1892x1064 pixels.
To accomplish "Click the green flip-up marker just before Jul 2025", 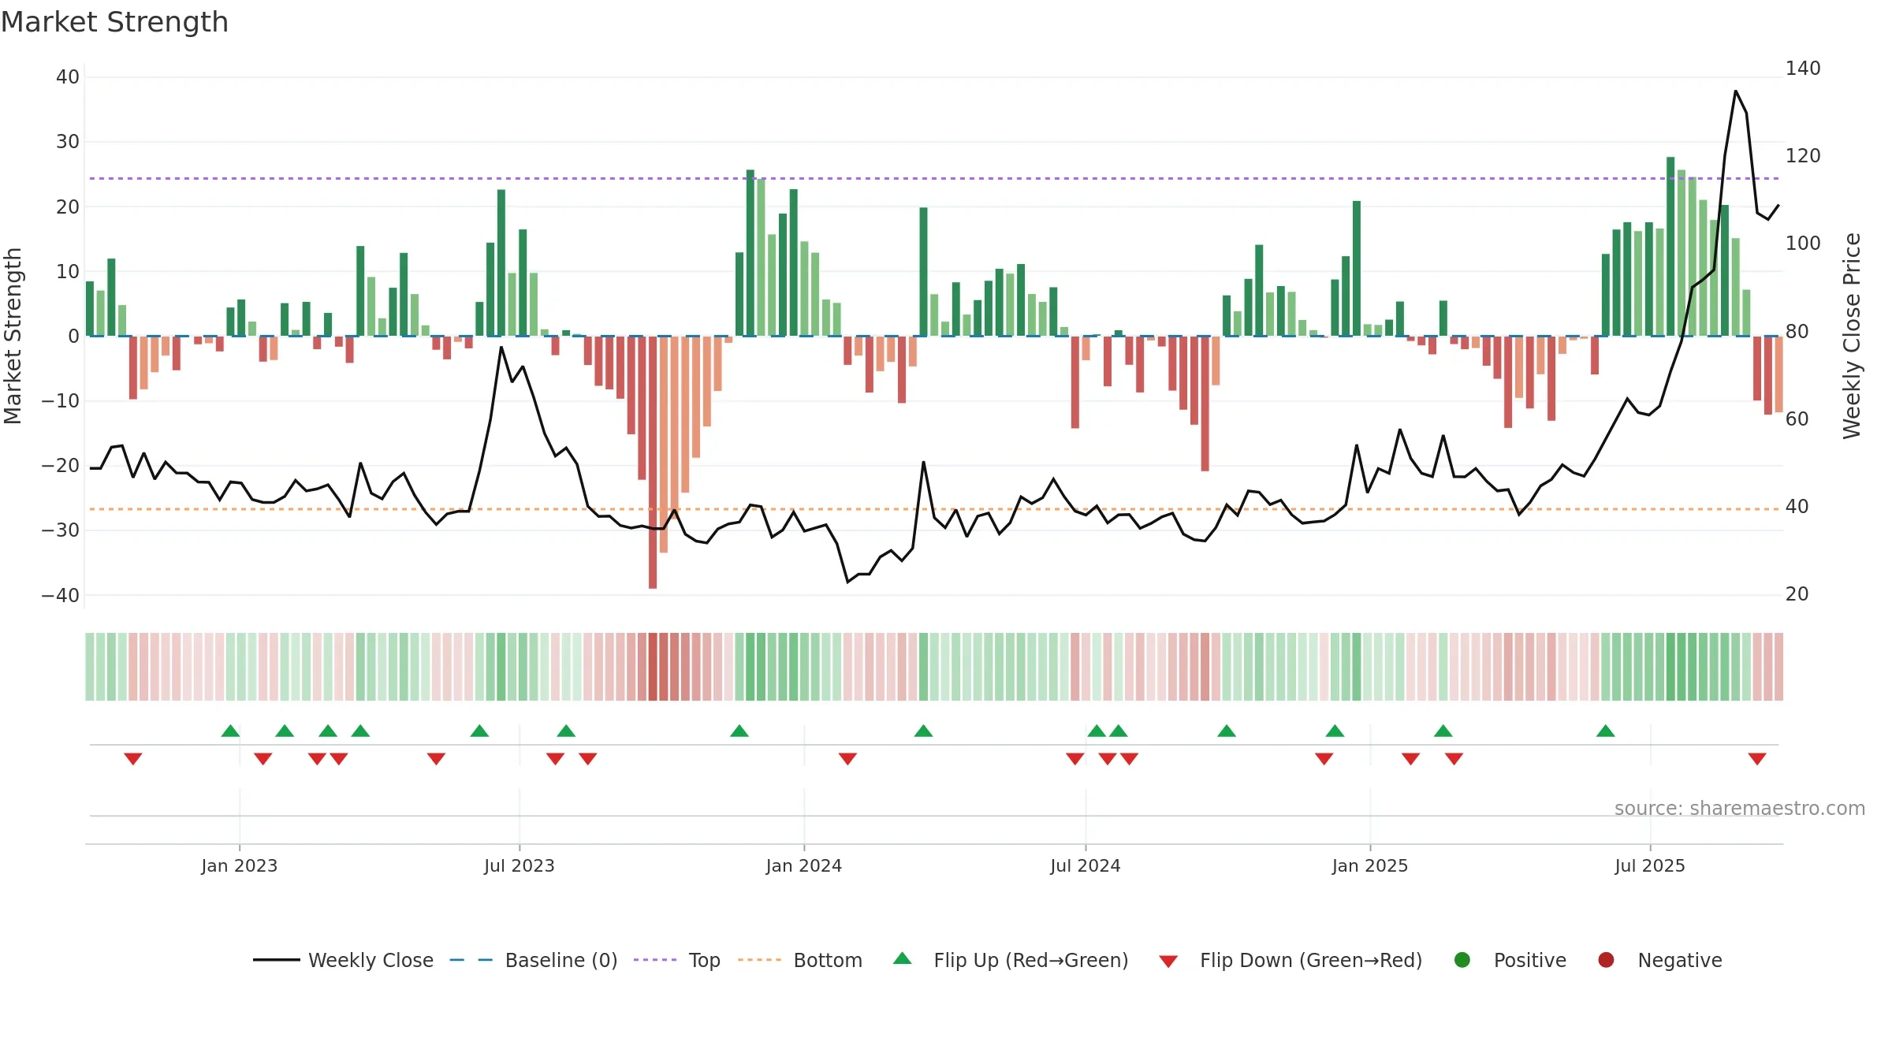I will coord(1606,731).
